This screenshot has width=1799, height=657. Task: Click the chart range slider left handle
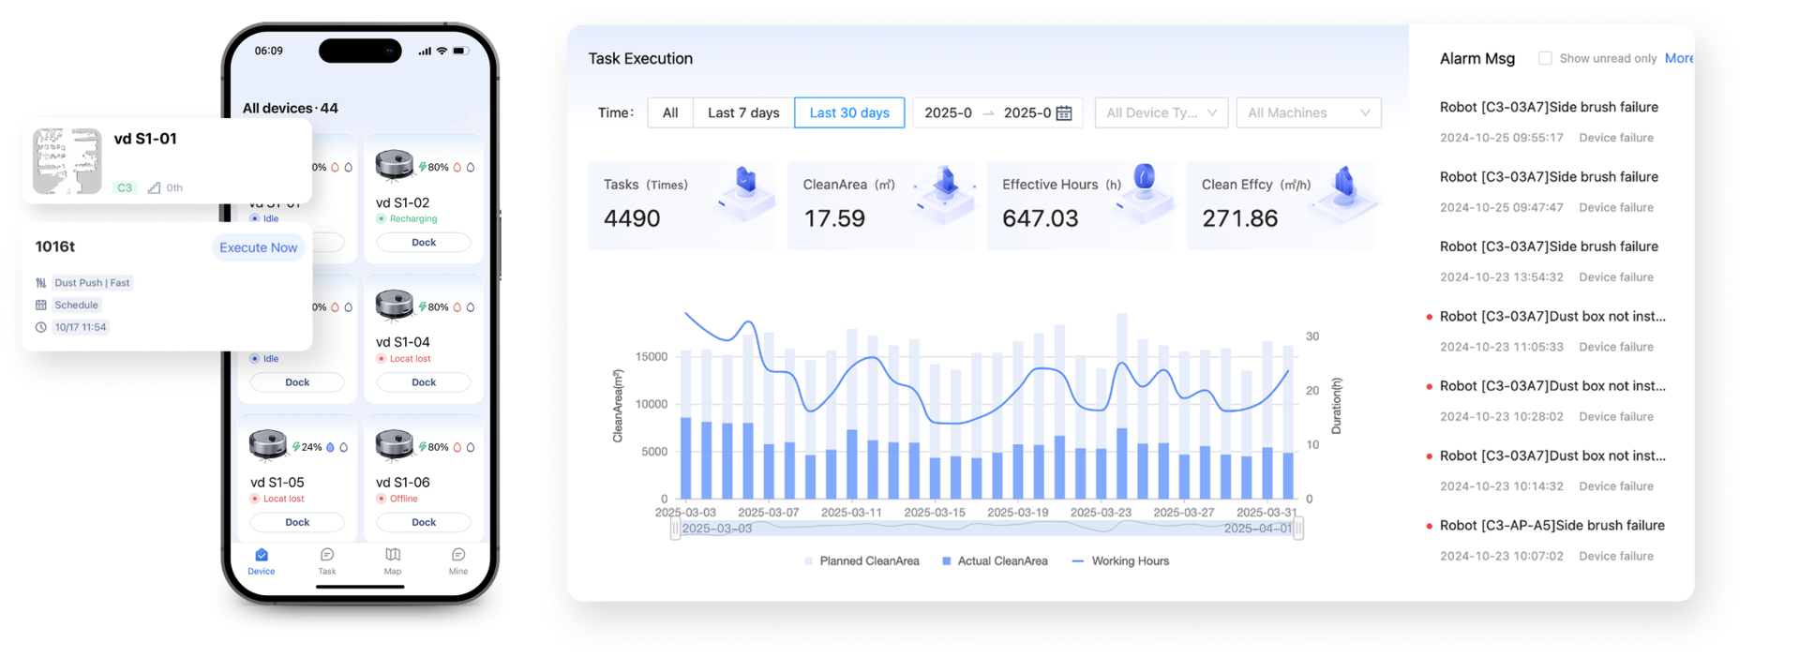click(x=675, y=529)
